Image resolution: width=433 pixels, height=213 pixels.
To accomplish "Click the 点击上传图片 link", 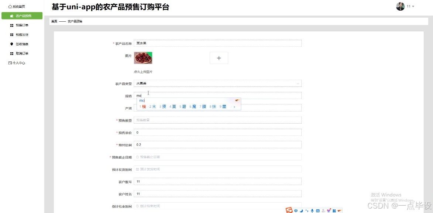I will (143, 71).
